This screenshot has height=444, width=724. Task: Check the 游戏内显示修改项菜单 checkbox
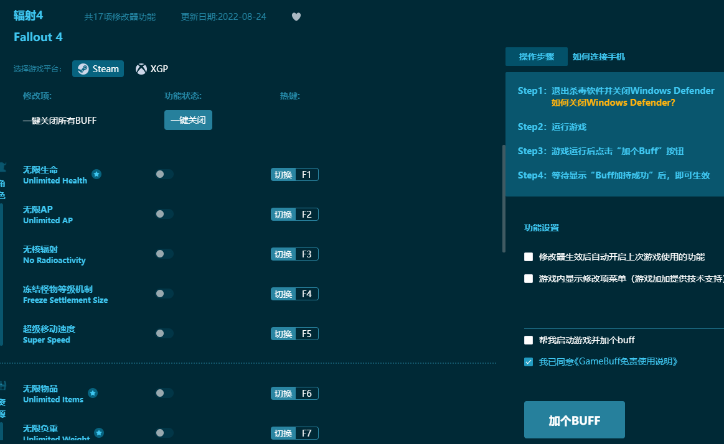pos(529,279)
